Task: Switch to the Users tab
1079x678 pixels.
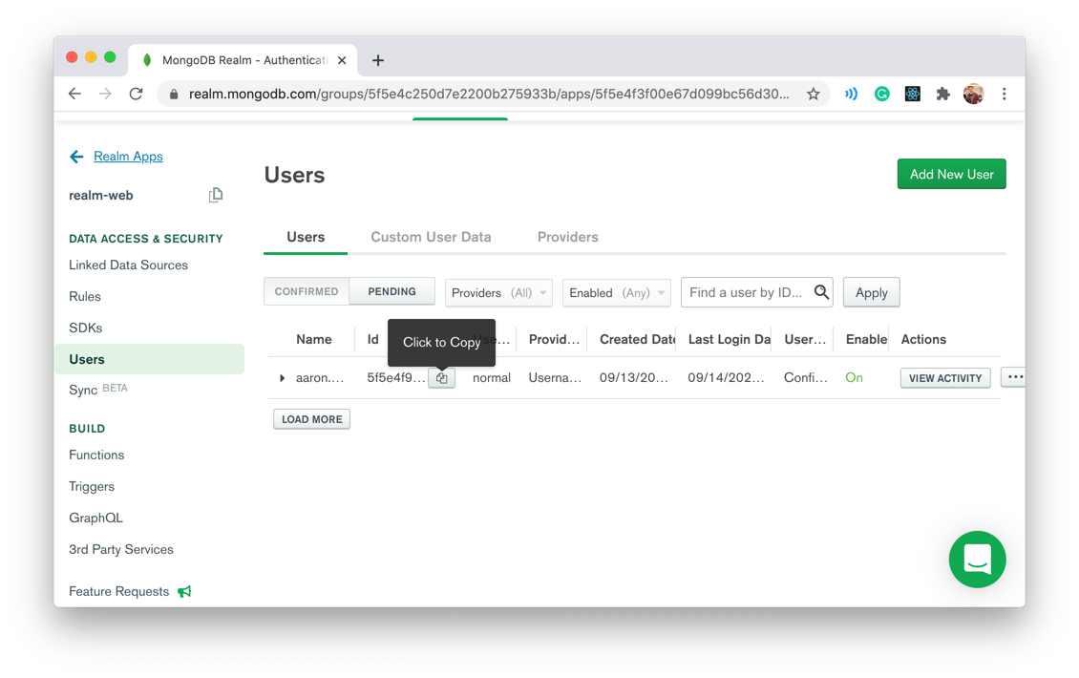Action: (x=306, y=238)
